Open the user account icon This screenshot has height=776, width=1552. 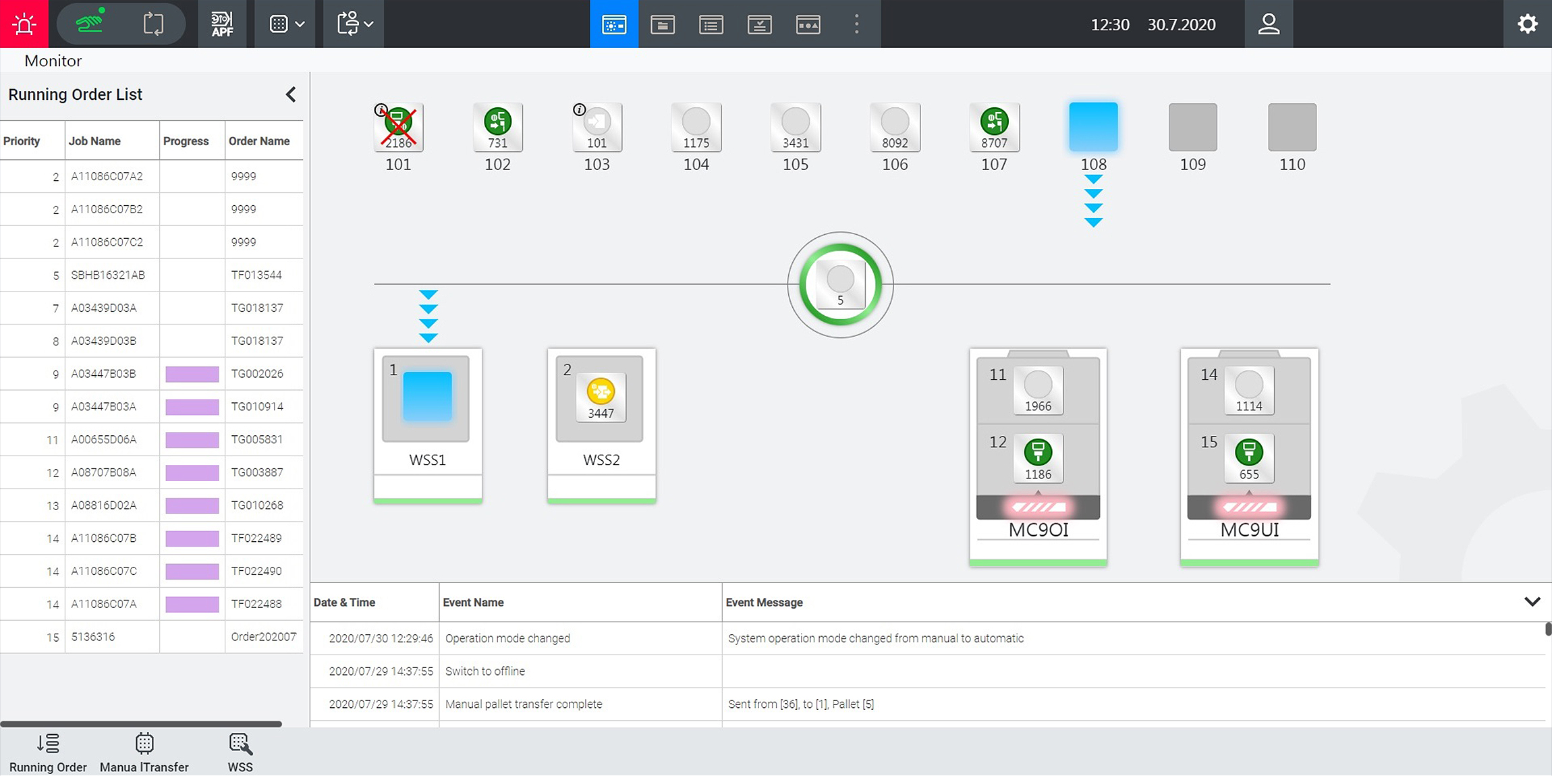tap(1269, 24)
